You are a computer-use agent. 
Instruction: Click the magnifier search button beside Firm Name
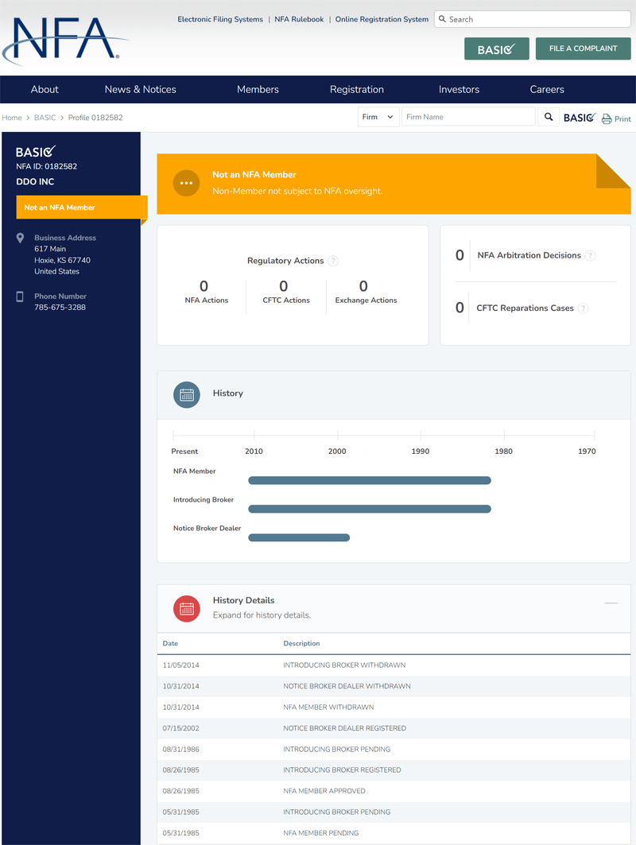coord(548,117)
